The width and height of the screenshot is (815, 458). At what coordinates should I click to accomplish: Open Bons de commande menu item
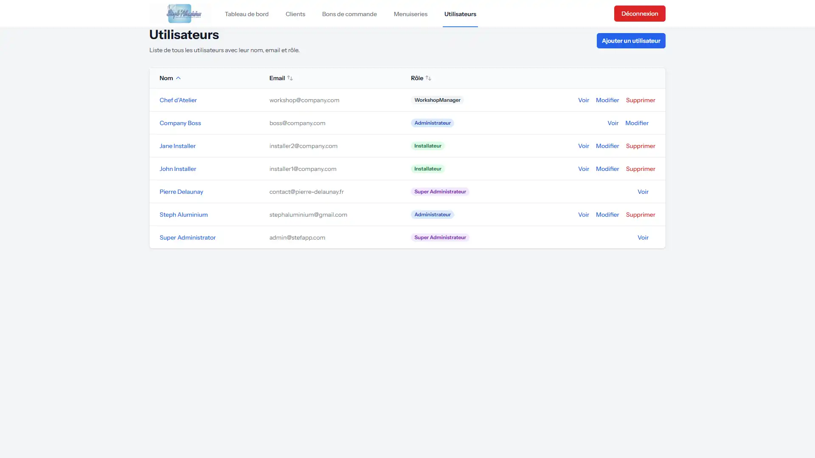(x=349, y=14)
